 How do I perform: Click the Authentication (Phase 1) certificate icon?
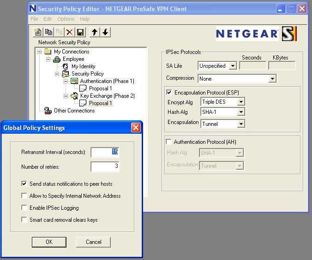click(74, 81)
